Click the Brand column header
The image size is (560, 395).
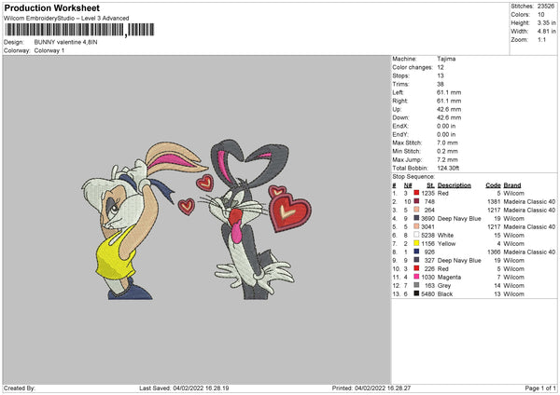point(512,185)
